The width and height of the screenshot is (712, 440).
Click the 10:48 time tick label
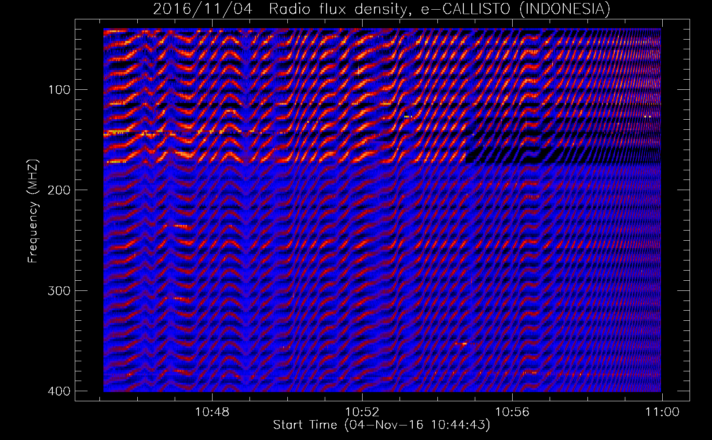point(212,412)
